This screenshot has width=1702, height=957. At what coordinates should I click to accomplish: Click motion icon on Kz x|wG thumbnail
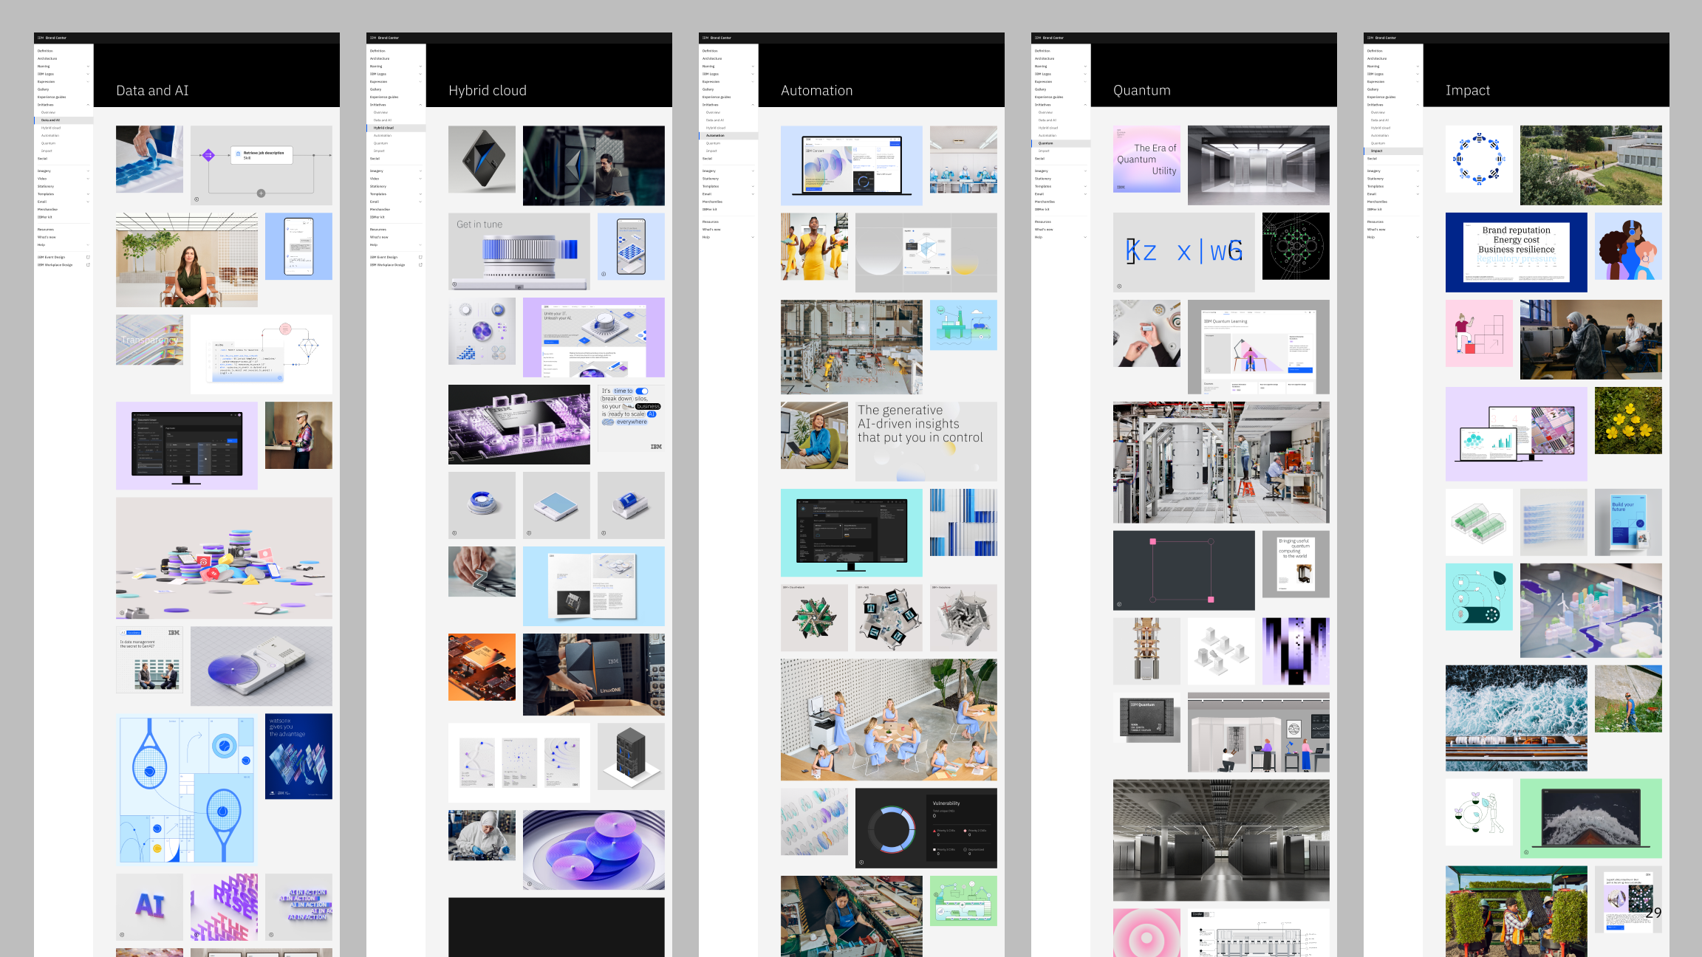[x=1119, y=286]
